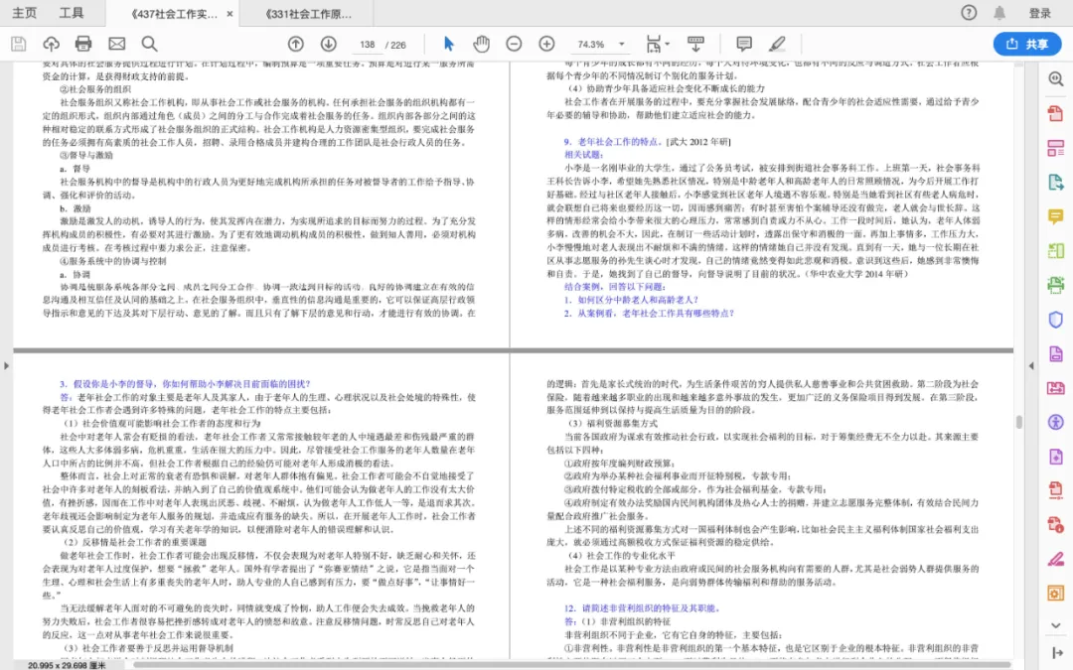Zoom out with the minus button

514,44
